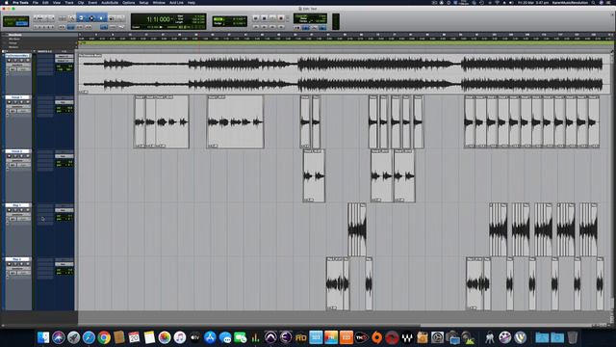Select the Vocal 1 track name
The height and width of the screenshot is (347, 616).
(16, 97)
